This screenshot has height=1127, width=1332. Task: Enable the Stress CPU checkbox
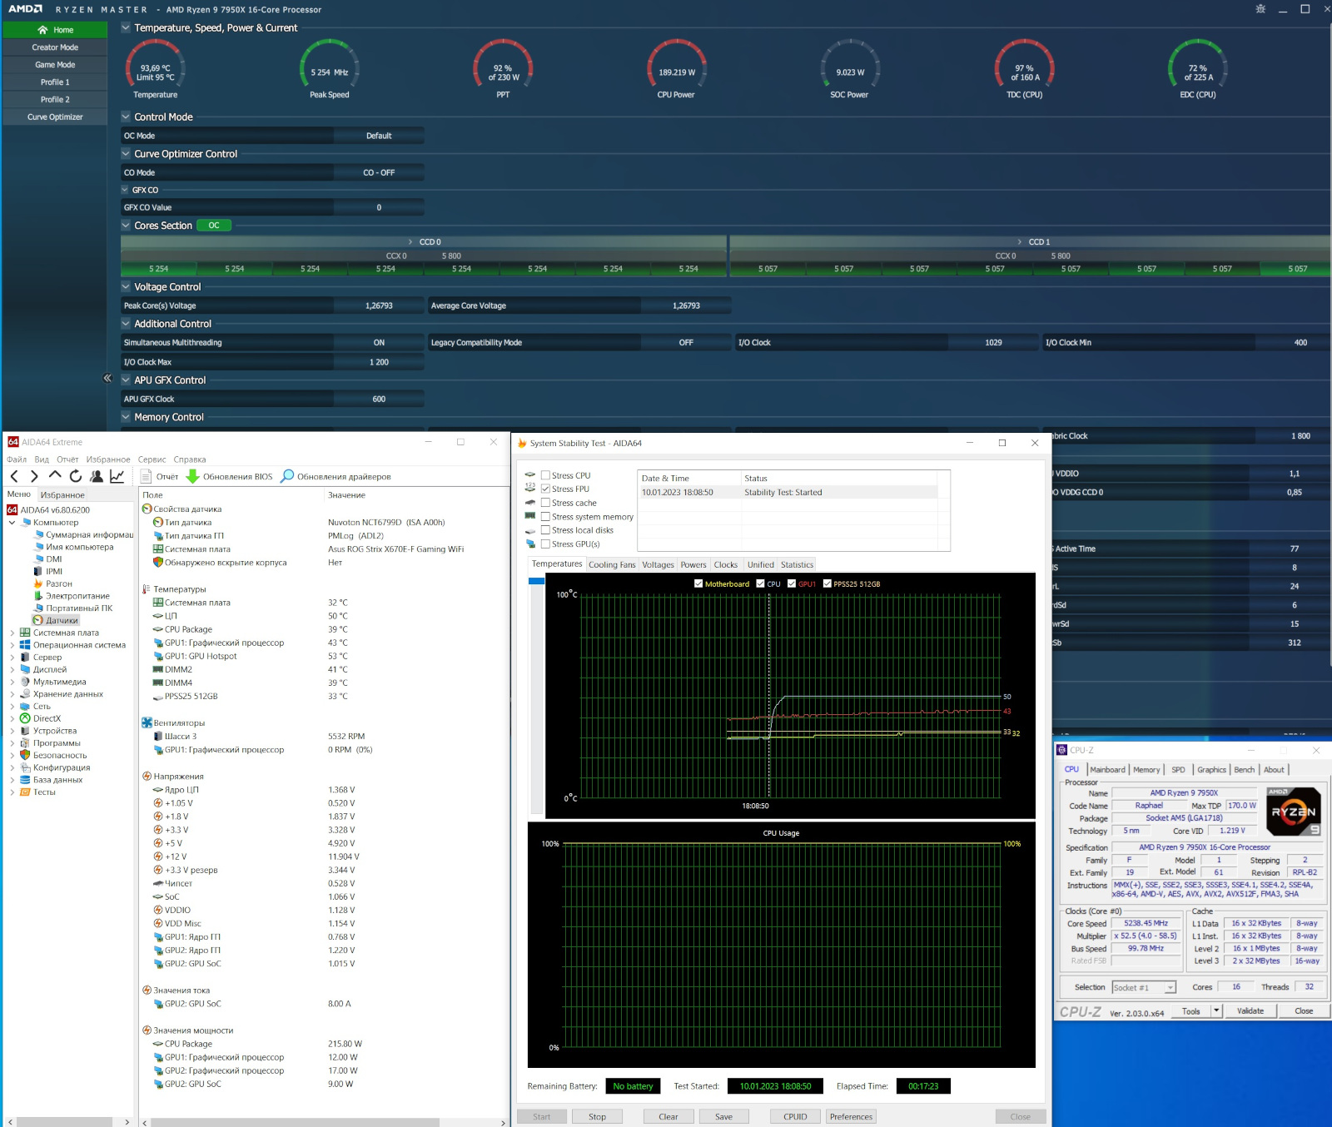[546, 475]
